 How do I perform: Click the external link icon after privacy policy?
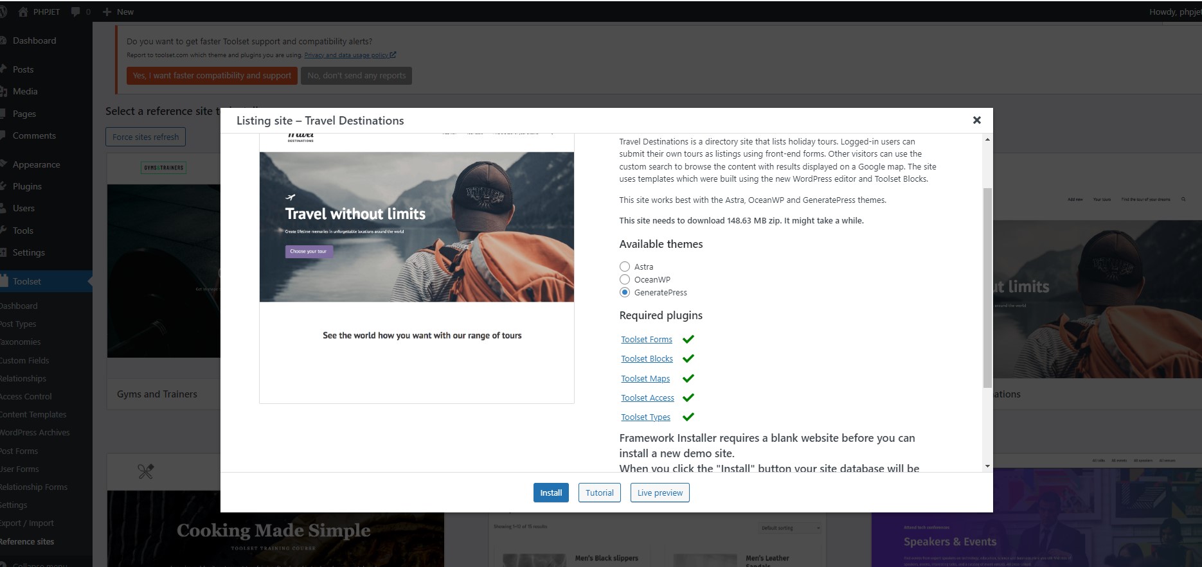pyautogui.click(x=393, y=55)
